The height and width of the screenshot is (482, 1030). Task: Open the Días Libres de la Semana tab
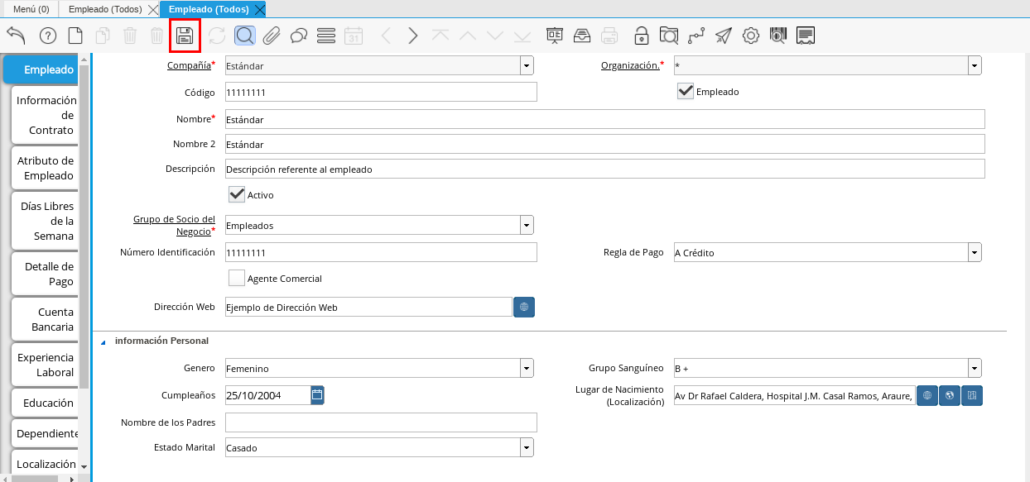[x=45, y=221]
